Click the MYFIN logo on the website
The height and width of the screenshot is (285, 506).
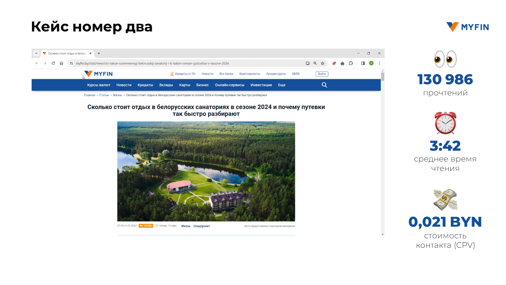[98, 74]
